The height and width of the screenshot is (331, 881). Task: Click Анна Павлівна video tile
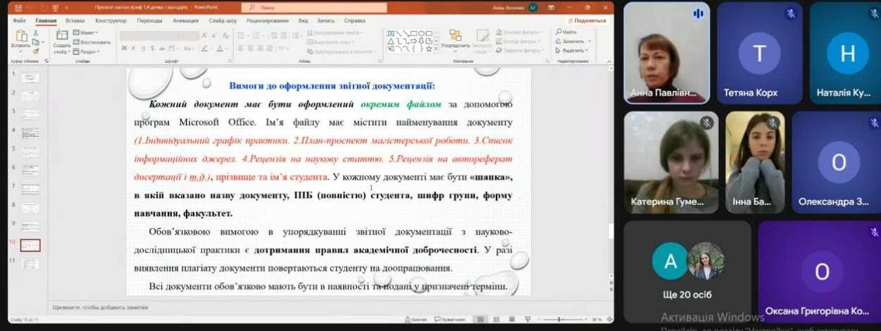[x=666, y=53]
